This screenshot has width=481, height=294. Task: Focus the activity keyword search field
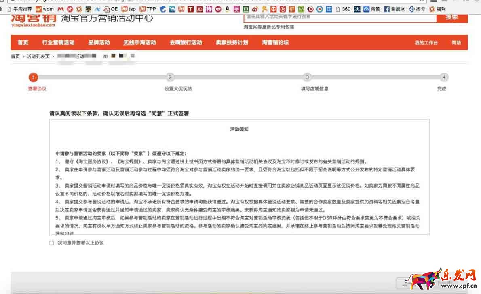pyautogui.click(x=340, y=17)
